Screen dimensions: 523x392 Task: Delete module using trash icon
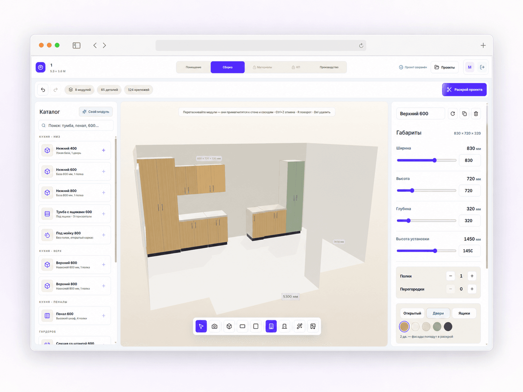coord(476,114)
